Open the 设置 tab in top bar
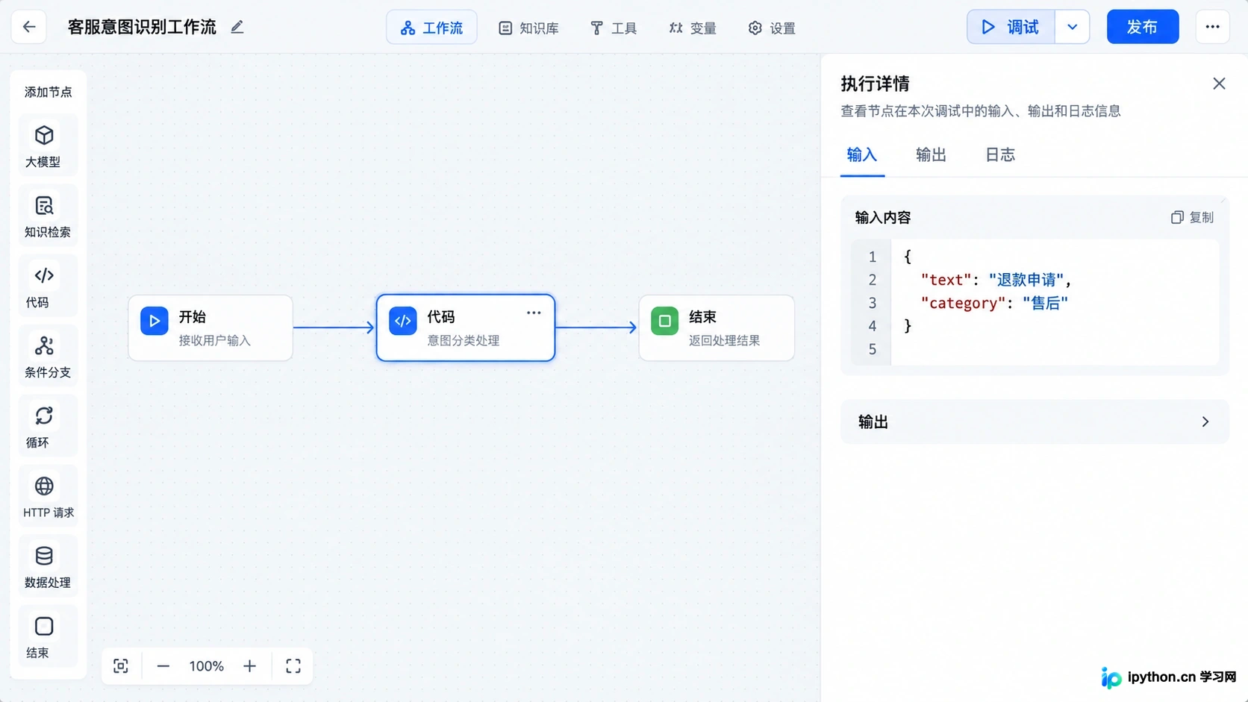The width and height of the screenshot is (1248, 702). (x=772, y=28)
